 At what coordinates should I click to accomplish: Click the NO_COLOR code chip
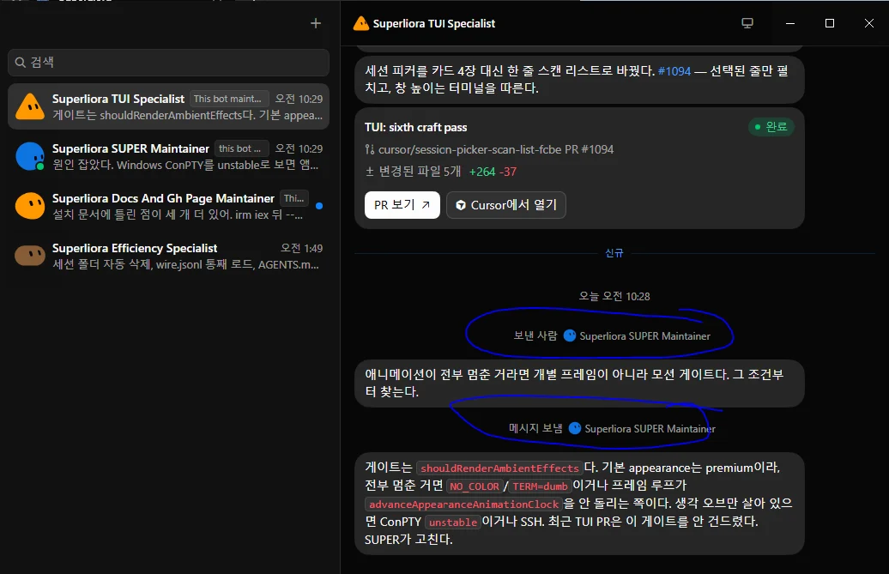[x=475, y=486]
